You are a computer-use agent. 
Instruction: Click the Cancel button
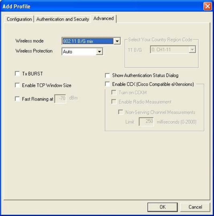(x=195, y=207)
